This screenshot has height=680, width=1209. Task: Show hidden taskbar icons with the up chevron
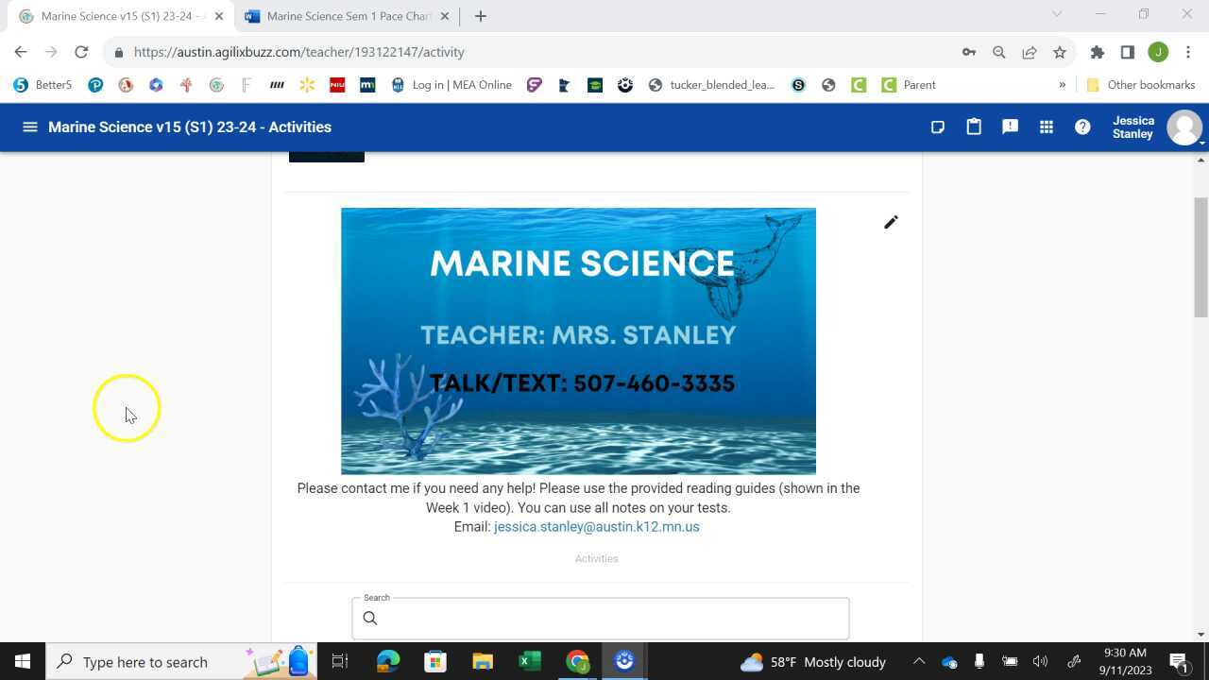point(918,661)
